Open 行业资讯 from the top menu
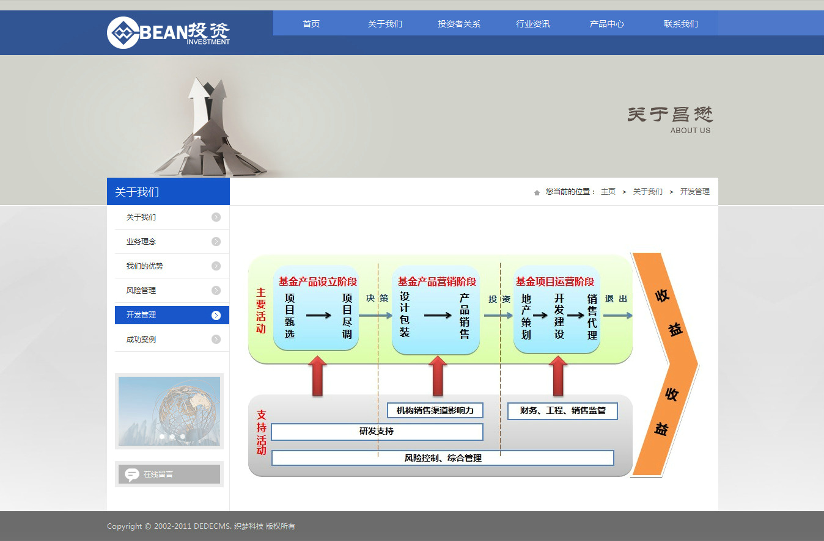Image resolution: width=824 pixels, height=541 pixels. (x=533, y=24)
